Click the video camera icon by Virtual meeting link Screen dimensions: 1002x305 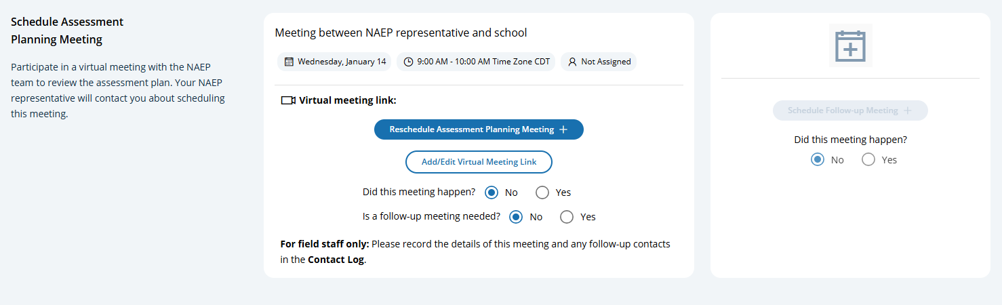coord(288,100)
